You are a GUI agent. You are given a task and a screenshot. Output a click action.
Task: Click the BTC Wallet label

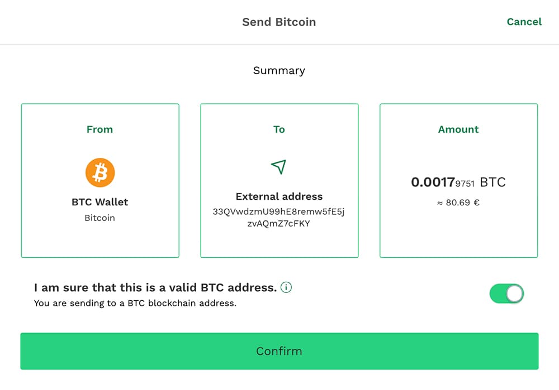[100, 202]
